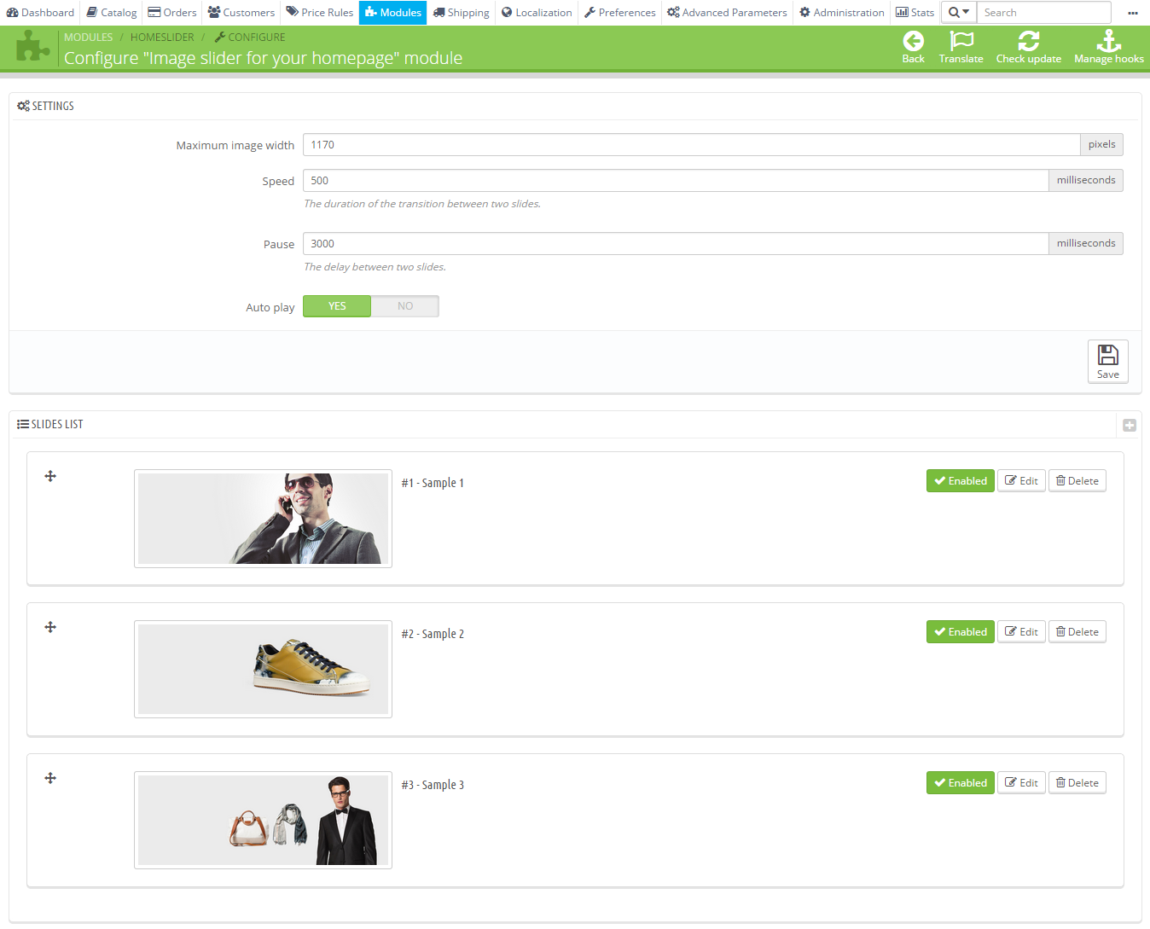Click the Save floppy disk button
This screenshot has height=929, width=1150.
[x=1107, y=362]
